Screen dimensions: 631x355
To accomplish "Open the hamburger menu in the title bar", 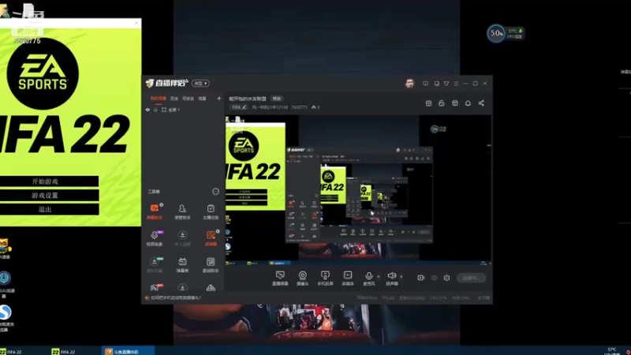I will click(x=456, y=84).
